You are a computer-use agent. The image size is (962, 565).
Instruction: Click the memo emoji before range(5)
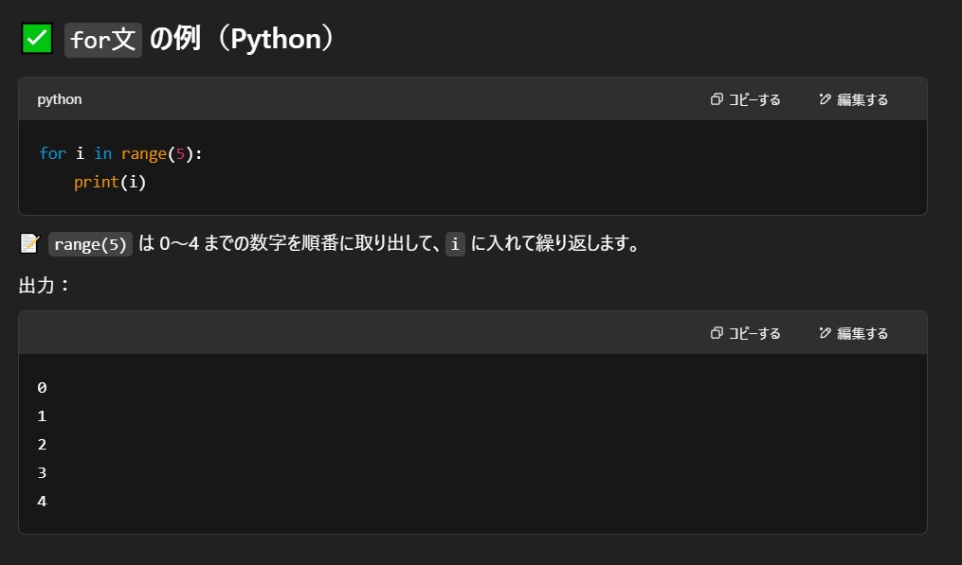[28, 244]
